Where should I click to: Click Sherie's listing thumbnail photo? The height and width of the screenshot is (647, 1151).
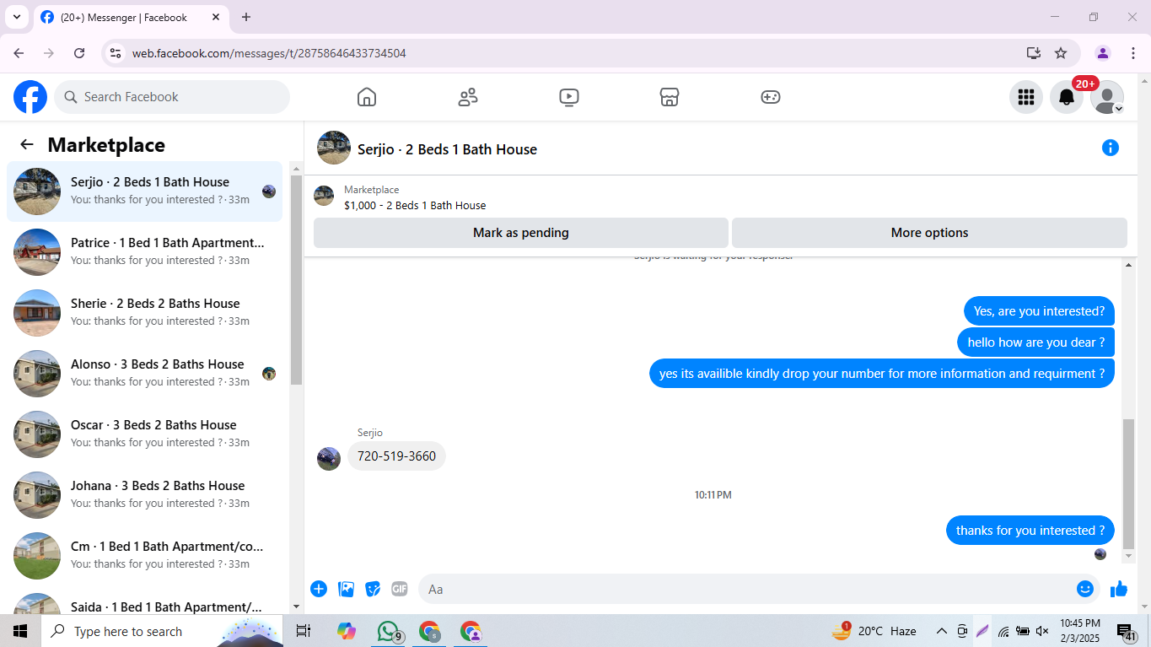[x=37, y=313]
